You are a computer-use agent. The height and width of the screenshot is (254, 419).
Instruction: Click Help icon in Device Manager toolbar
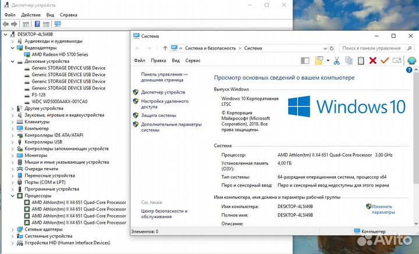(37, 24)
